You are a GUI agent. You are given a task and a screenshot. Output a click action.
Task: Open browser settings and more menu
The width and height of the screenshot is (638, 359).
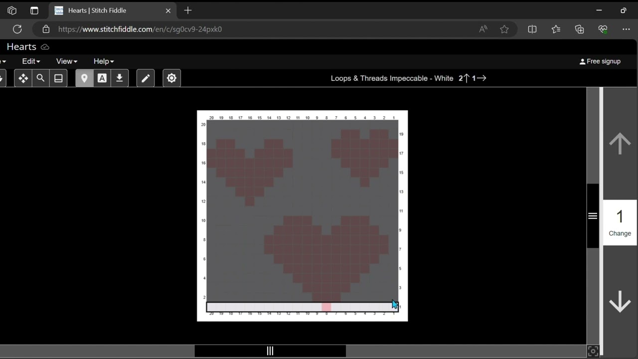[x=626, y=29]
